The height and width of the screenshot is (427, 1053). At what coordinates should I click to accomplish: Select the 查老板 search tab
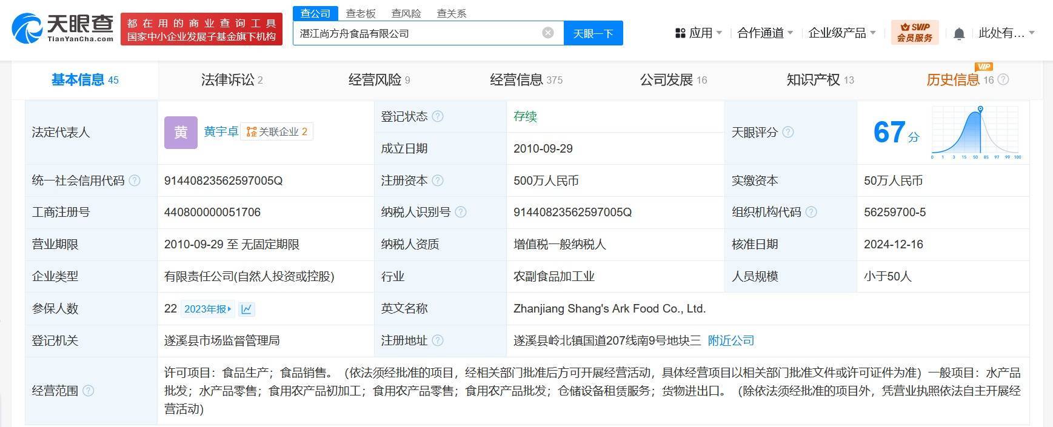coord(361,13)
